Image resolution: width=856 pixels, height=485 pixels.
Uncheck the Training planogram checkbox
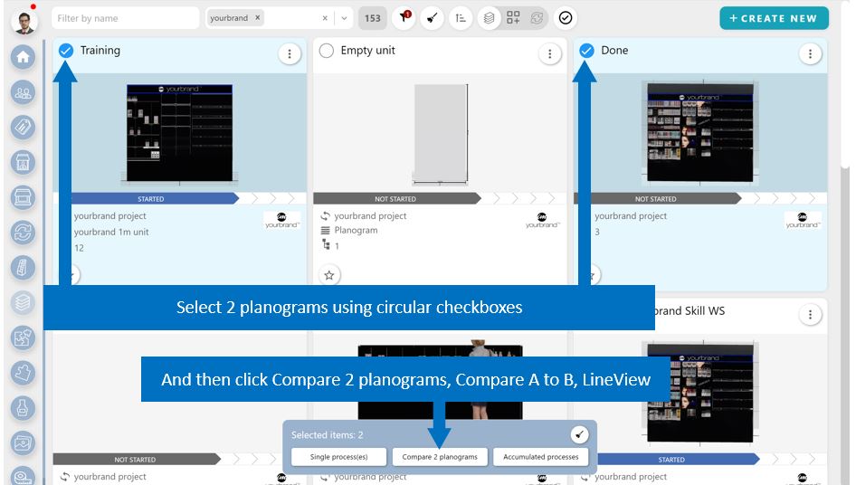(66, 51)
